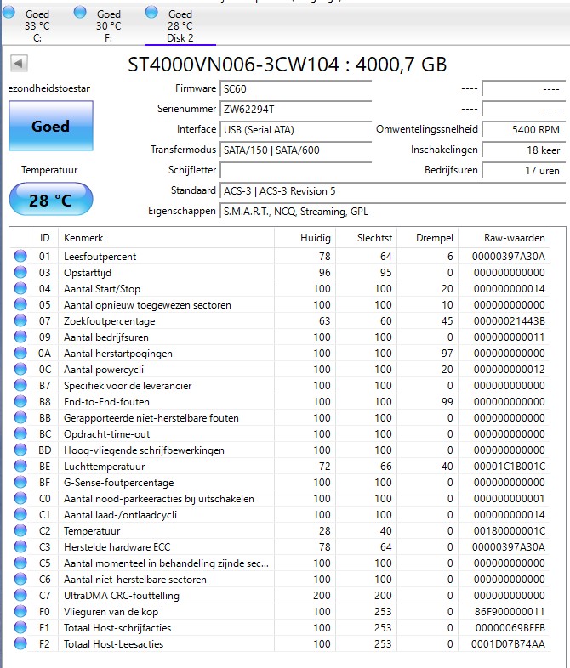The width and height of the screenshot is (570, 668).
Task: Click the Firmware field SC60
Action: 295,89
